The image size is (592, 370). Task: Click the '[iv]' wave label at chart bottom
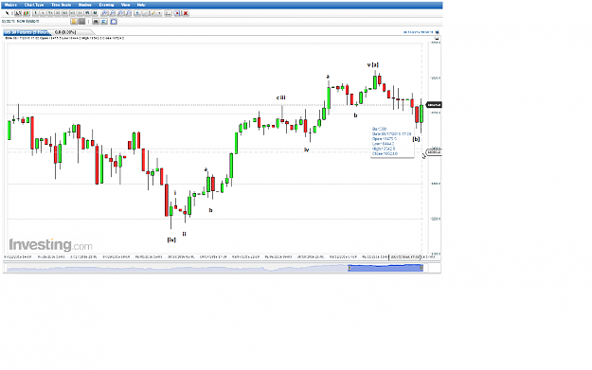coord(171,239)
